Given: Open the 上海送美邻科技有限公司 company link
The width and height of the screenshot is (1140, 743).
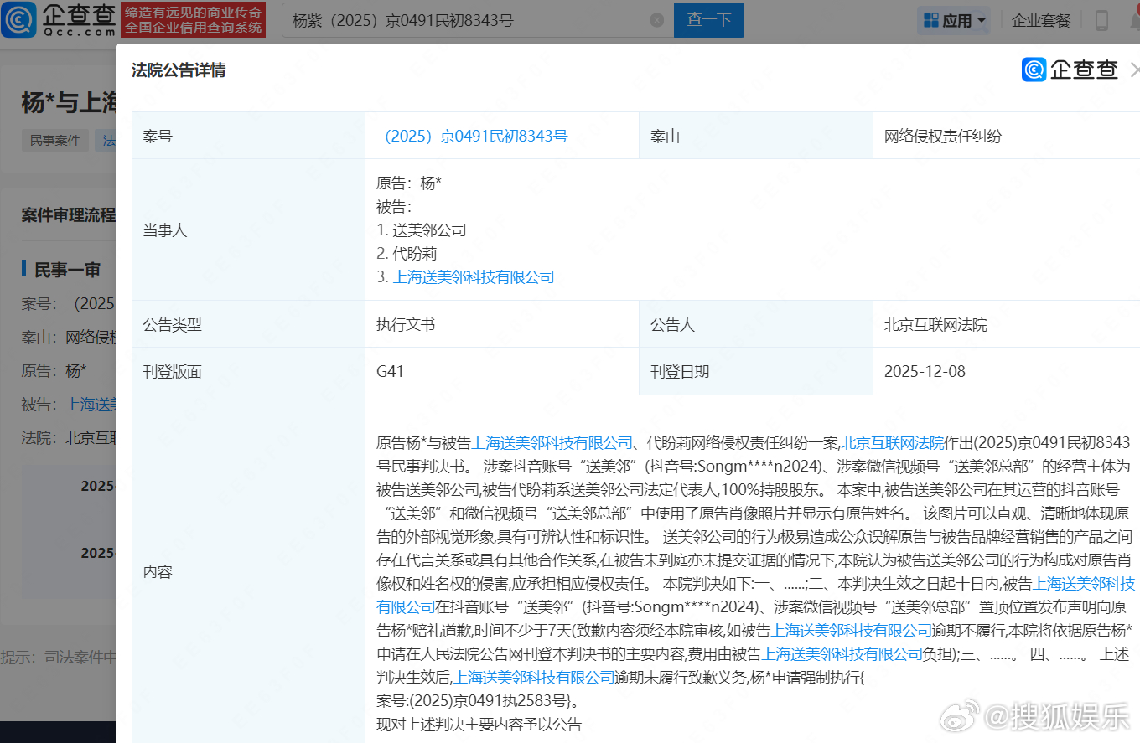Looking at the screenshot, I should (474, 276).
